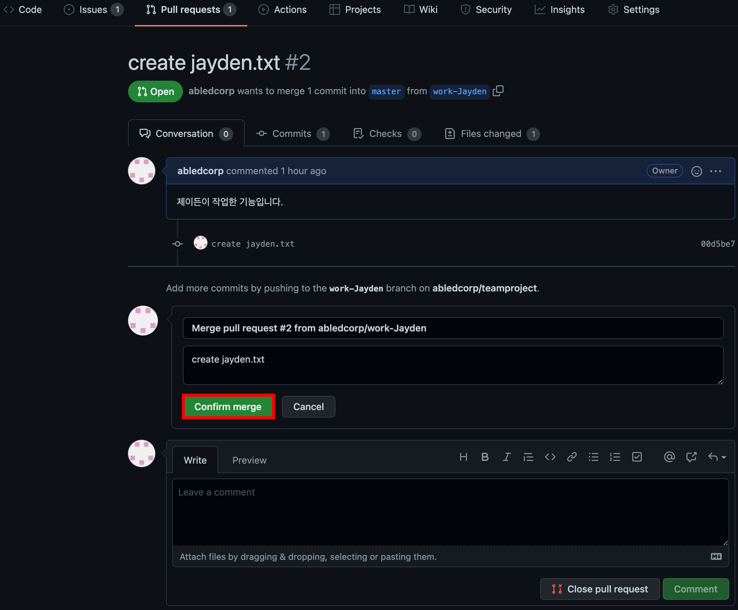The height and width of the screenshot is (610, 738).
Task: Click the Leave a comment text area
Action: 450,512
